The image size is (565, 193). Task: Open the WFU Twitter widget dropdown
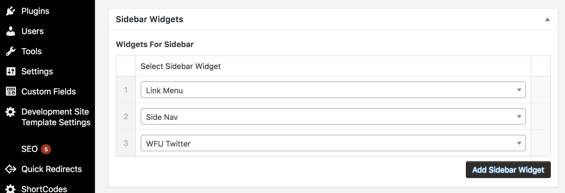pos(333,143)
